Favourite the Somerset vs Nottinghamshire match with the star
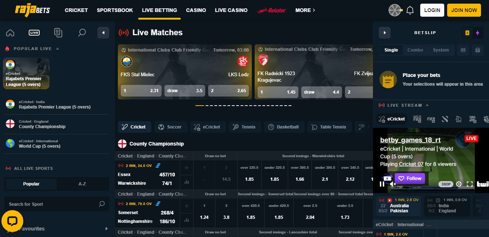Viewport: 489px width, 237px height. tap(187, 206)
